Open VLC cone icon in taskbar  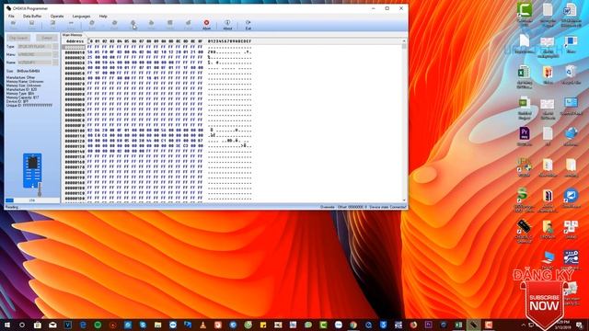(x=202, y=325)
